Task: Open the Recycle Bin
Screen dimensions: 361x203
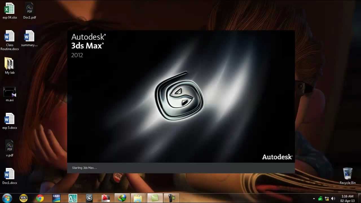Action: pos(347,176)
